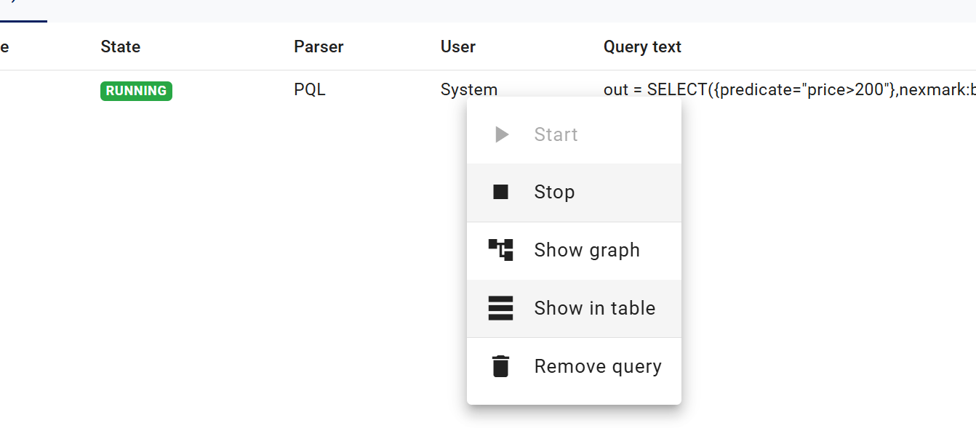Click the cut-off column header ending in e

4,47
